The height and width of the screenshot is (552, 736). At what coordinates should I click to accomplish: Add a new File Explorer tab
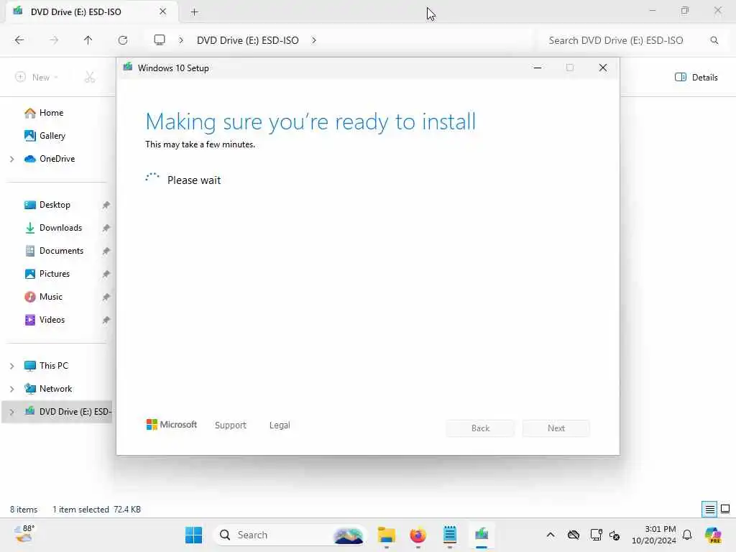(194, 12)
